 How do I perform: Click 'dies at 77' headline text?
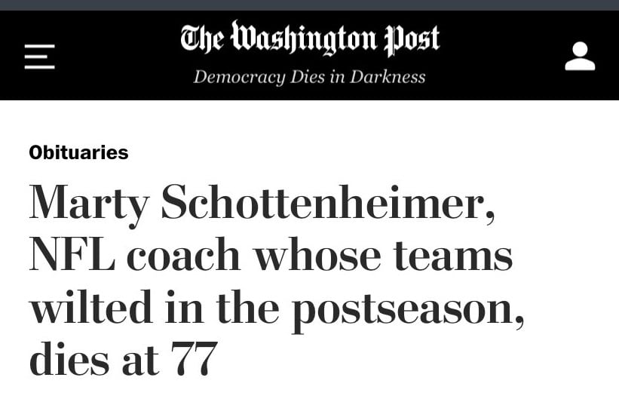click(123, 358)
